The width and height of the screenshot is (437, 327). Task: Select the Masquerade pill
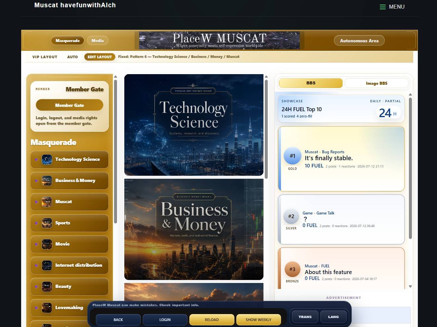(67, 41)
